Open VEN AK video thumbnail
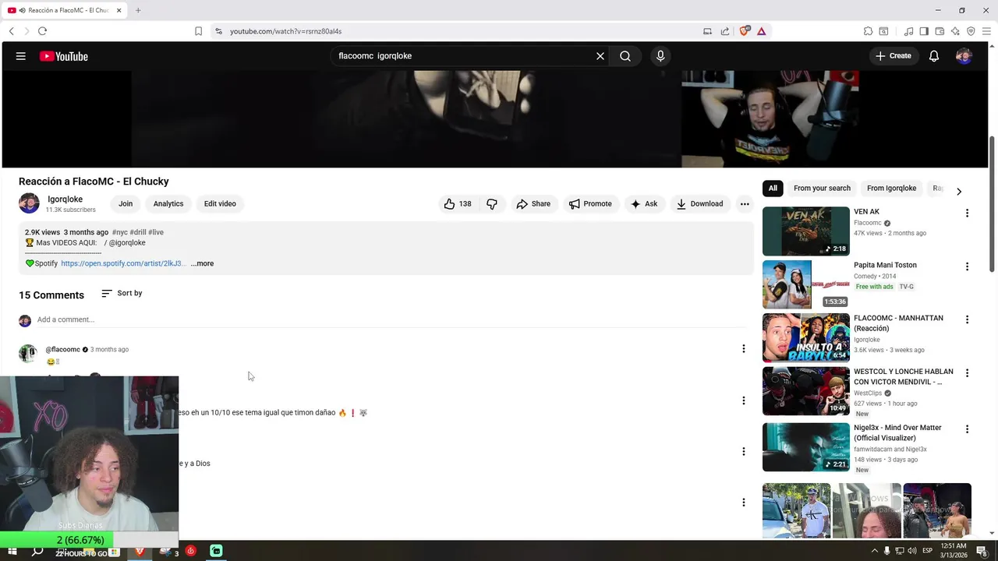Image resolution: width=998 pixels, height=561 pixels. pyautogui.click(x=806, y=231)
